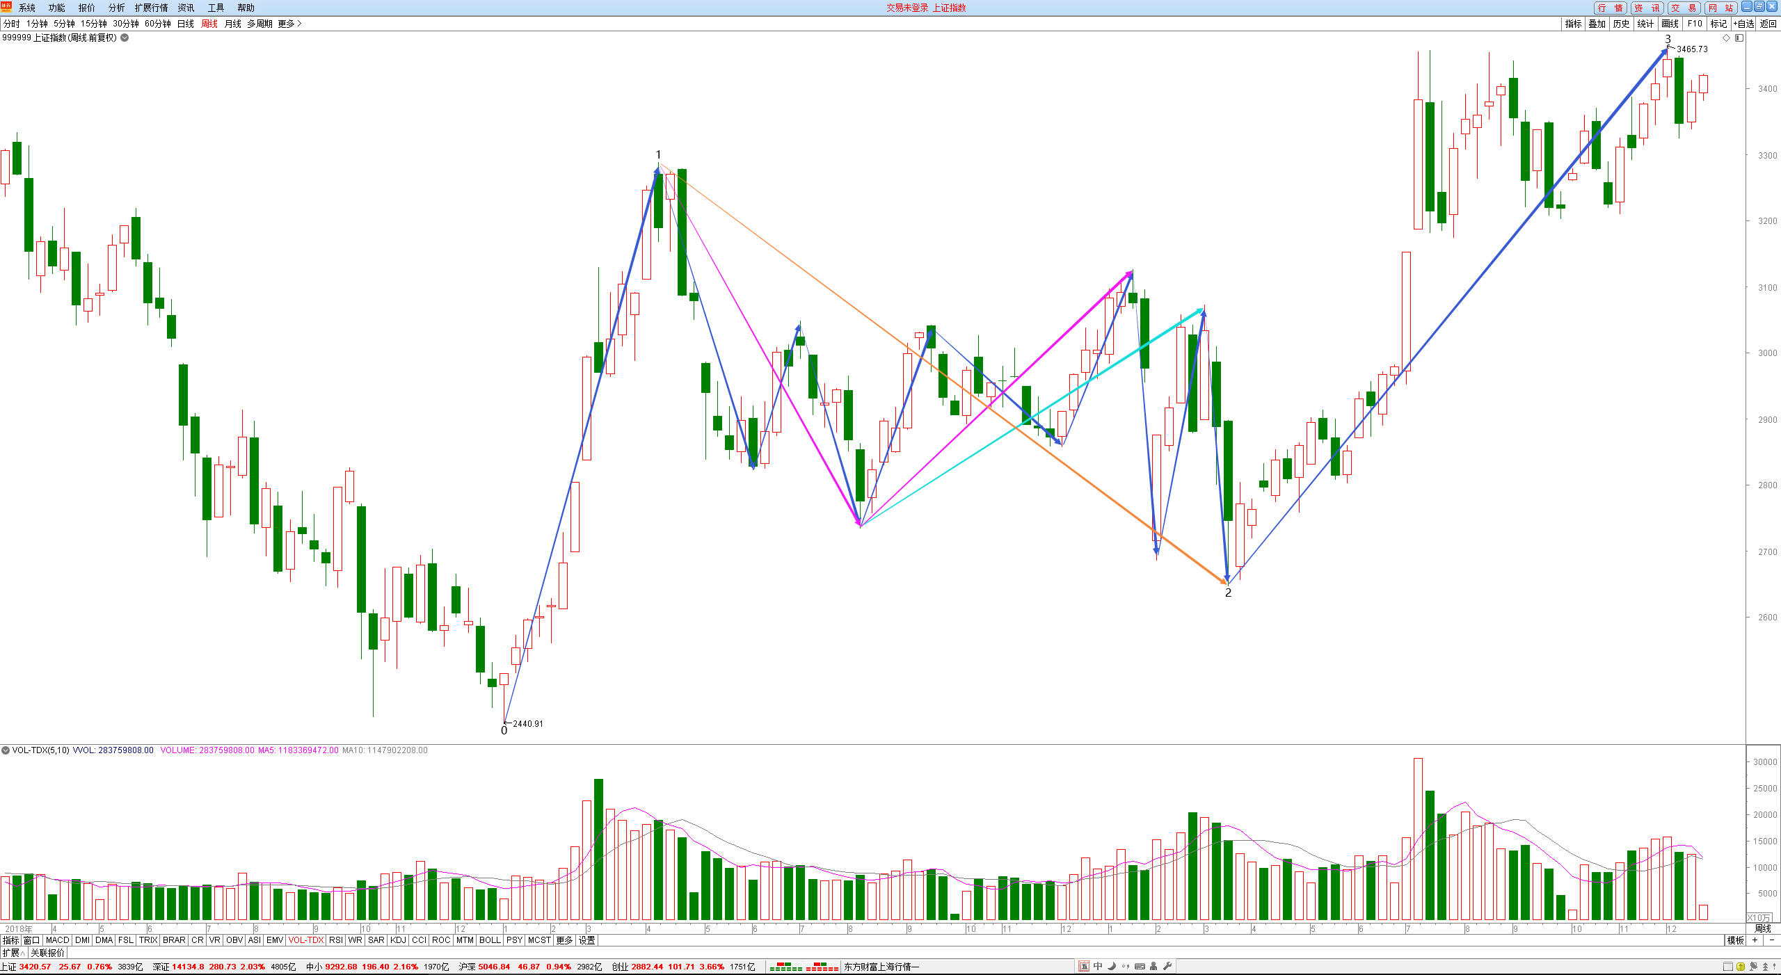Toggle the 中 Chinese/English input mode icon

(x=1098, y=966)
